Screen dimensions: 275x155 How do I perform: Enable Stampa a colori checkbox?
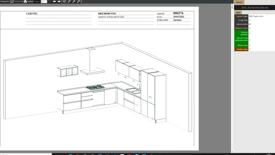(250, 28)
